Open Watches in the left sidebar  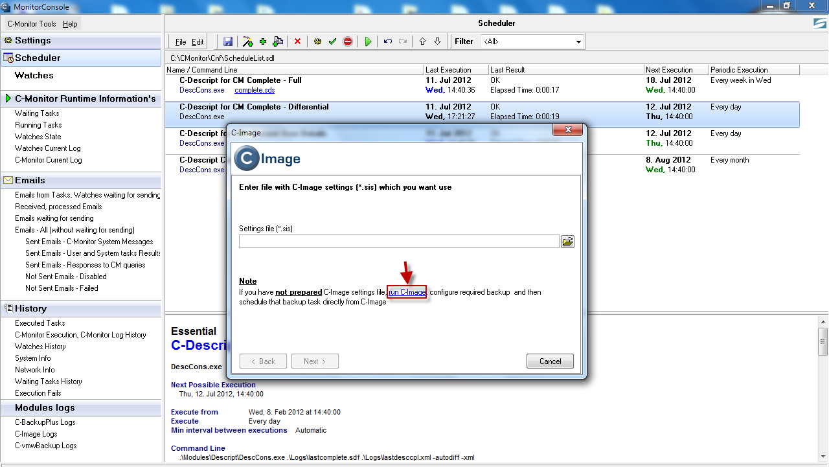[34, 75]
